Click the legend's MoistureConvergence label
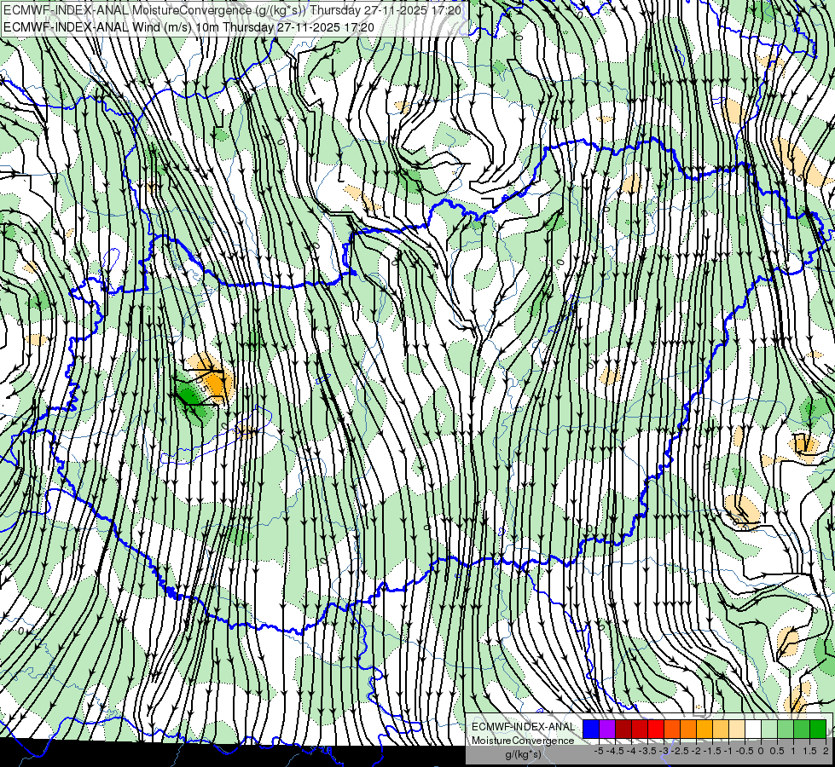Viewport: 835px width, 767px height. tap(523, 741)
